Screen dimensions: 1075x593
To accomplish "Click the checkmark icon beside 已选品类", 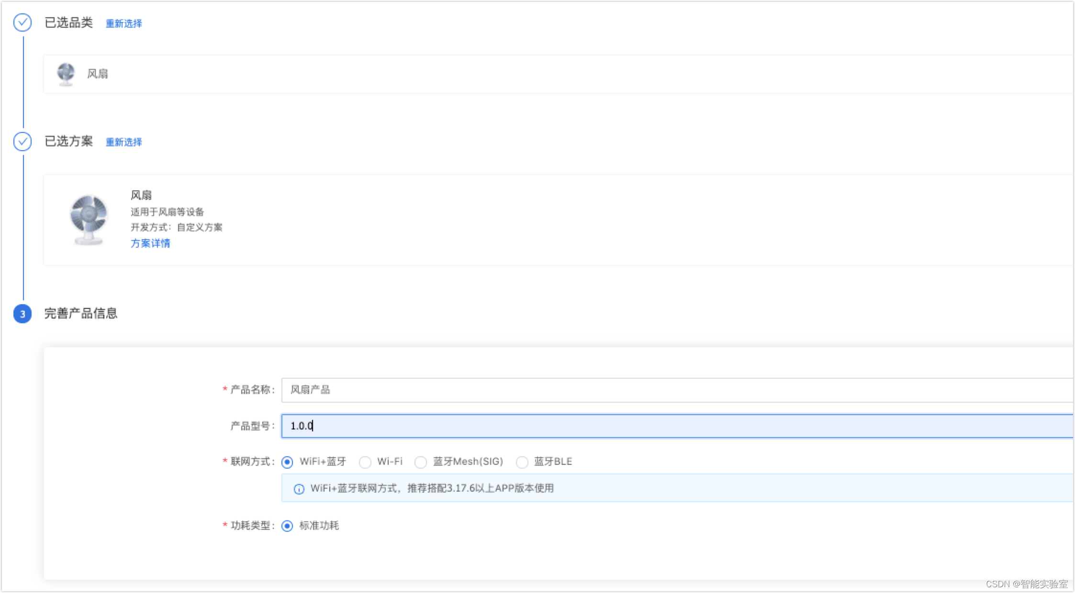I will click(x=22, y=22).
